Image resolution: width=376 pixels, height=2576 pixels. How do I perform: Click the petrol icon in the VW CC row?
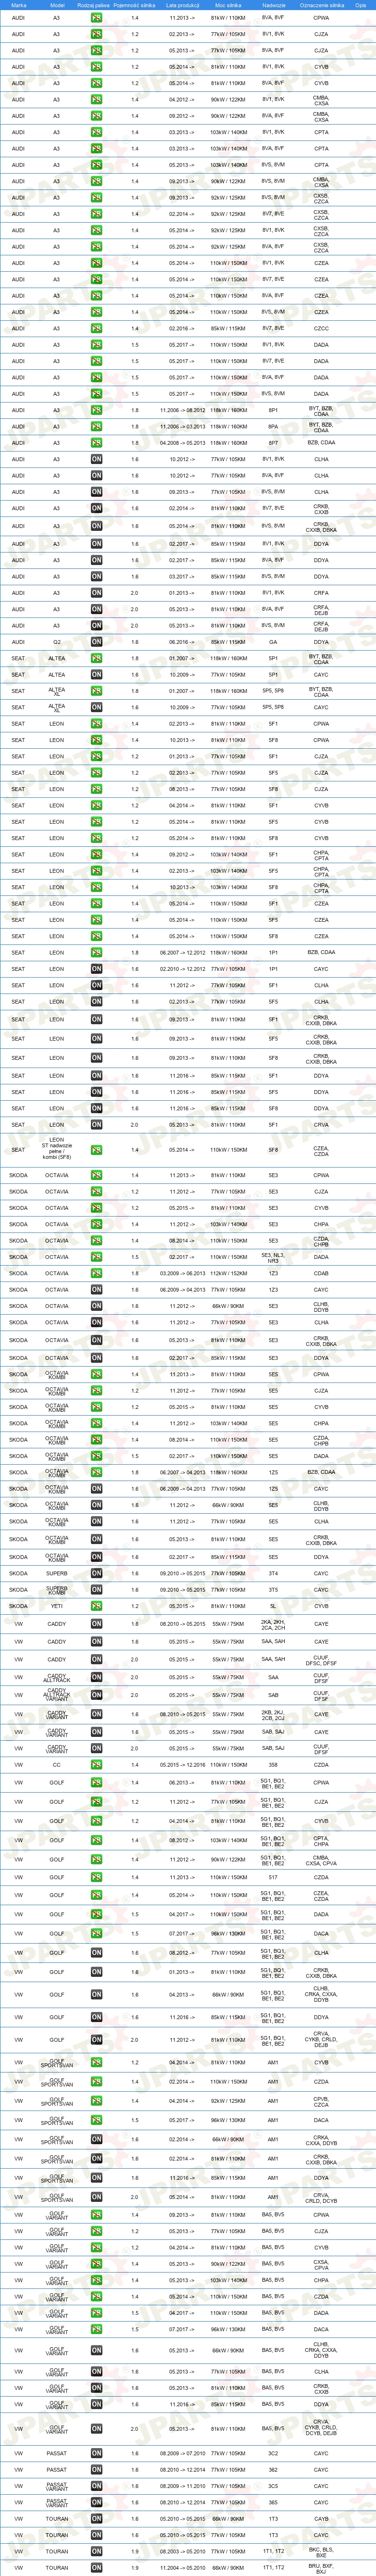[x=97, y=1765]
